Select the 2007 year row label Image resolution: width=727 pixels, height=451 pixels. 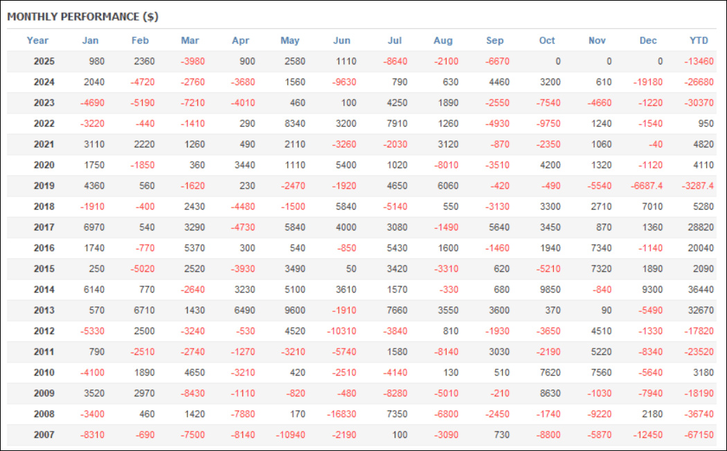[44, 435]
